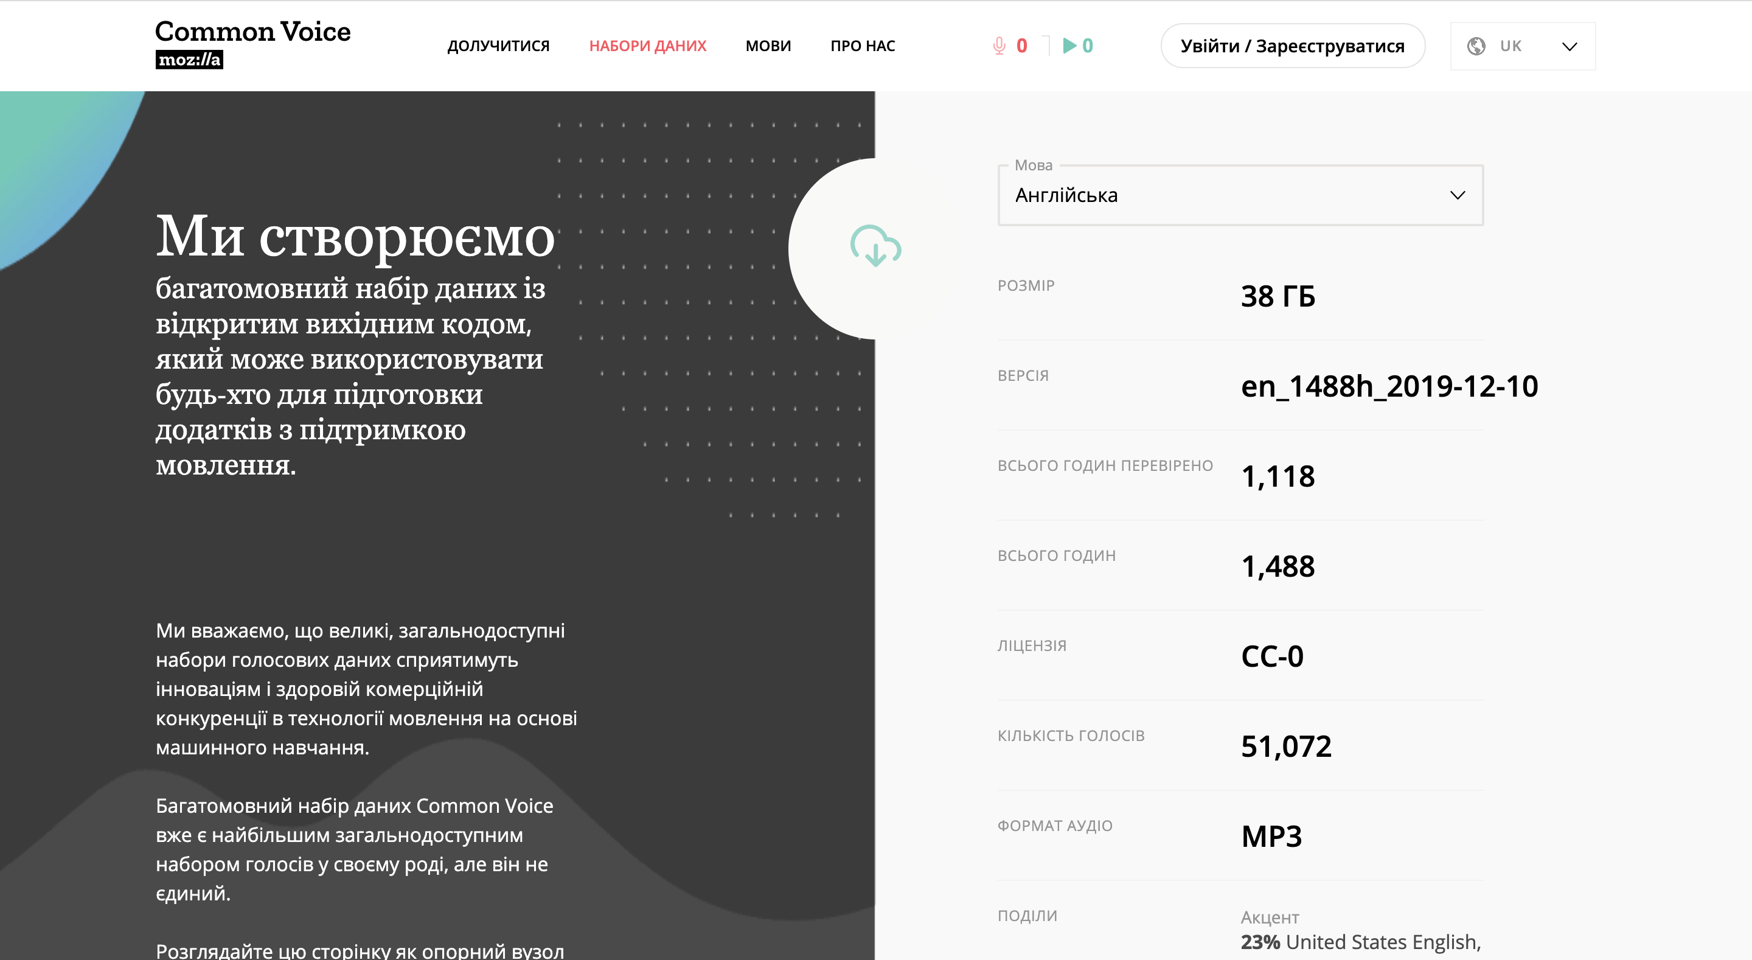Click the Ми створюємо headline
The image size is (1752, 960).
[355, 236]
